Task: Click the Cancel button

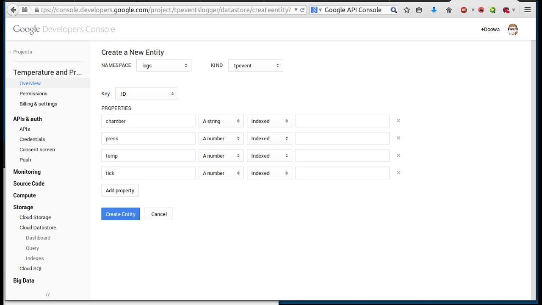Action: pyautogui.click(x=159, y=214)
